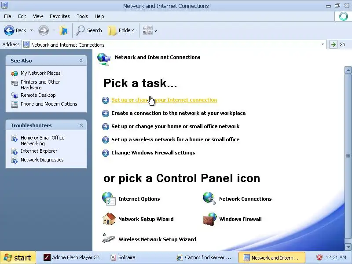Image resolution: width=352 pixels, height=264 pixels.
Task: Click arrow icon beside Firewall settings task
Action: 106,153
